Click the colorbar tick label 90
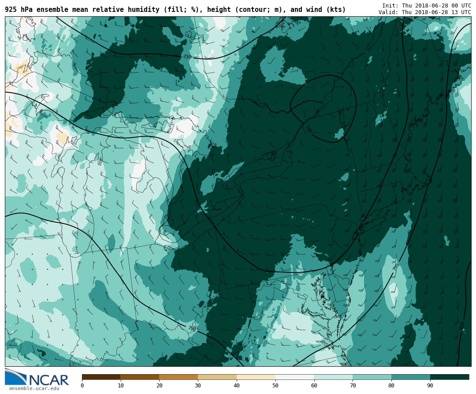Screen dimensions: 476x394 click(430, 386)
